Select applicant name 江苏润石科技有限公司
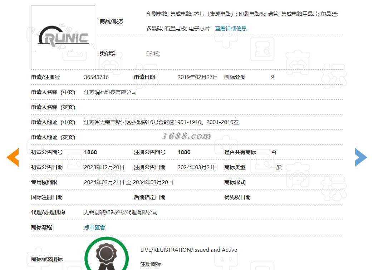 (111, 92)
